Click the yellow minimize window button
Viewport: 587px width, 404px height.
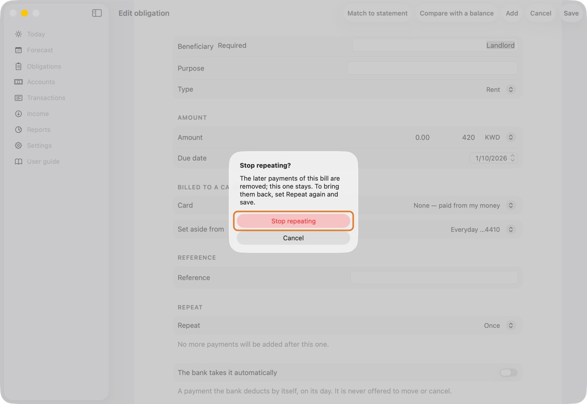24,13
